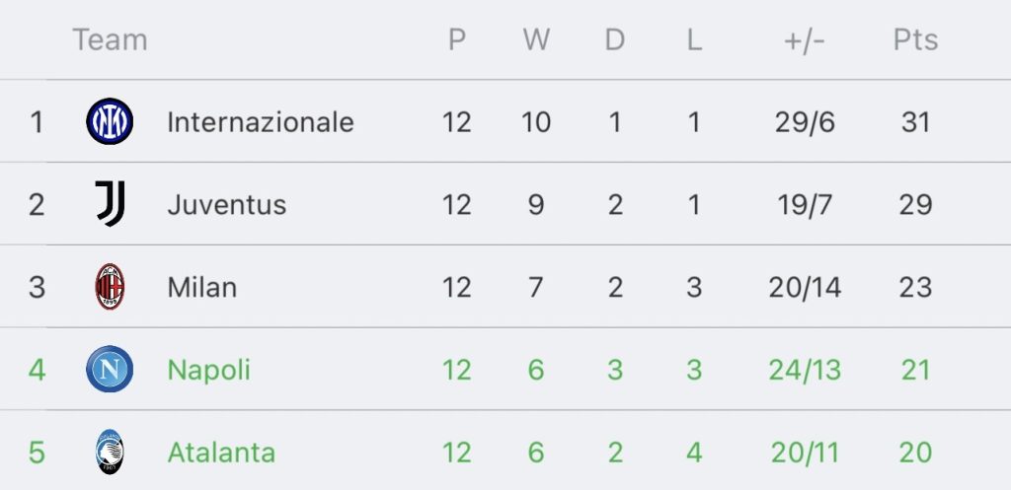Click the Team column header
The height and width of the screenshot is (490, 1011).
pos(111,39)
